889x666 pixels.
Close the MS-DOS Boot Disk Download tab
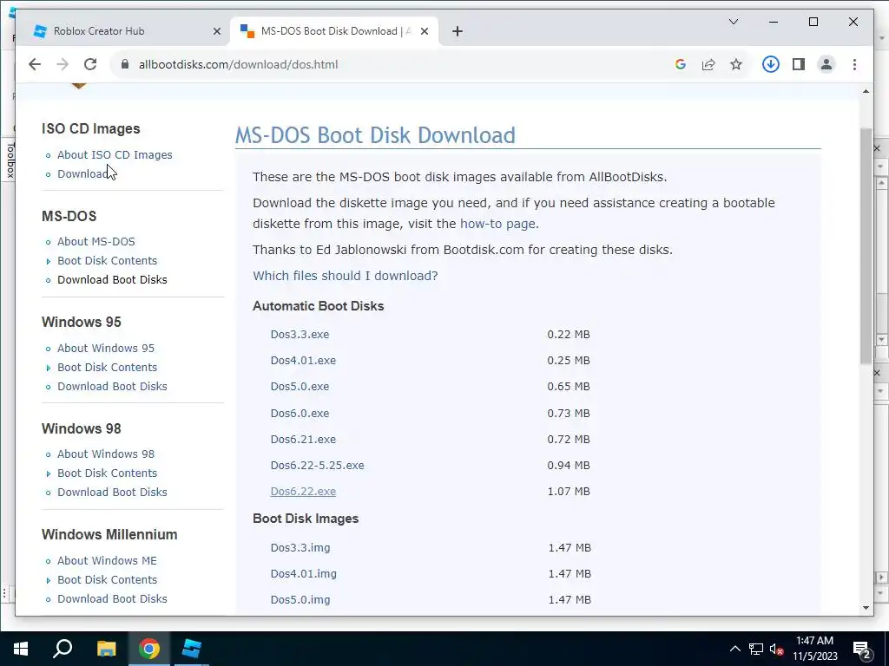pos(424,31)
